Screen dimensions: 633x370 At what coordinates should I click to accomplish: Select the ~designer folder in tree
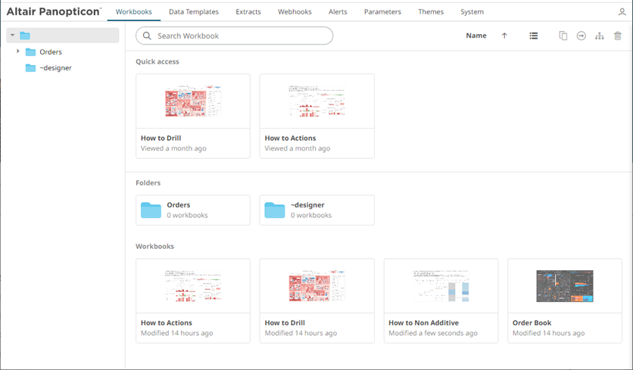coord(55,68)
